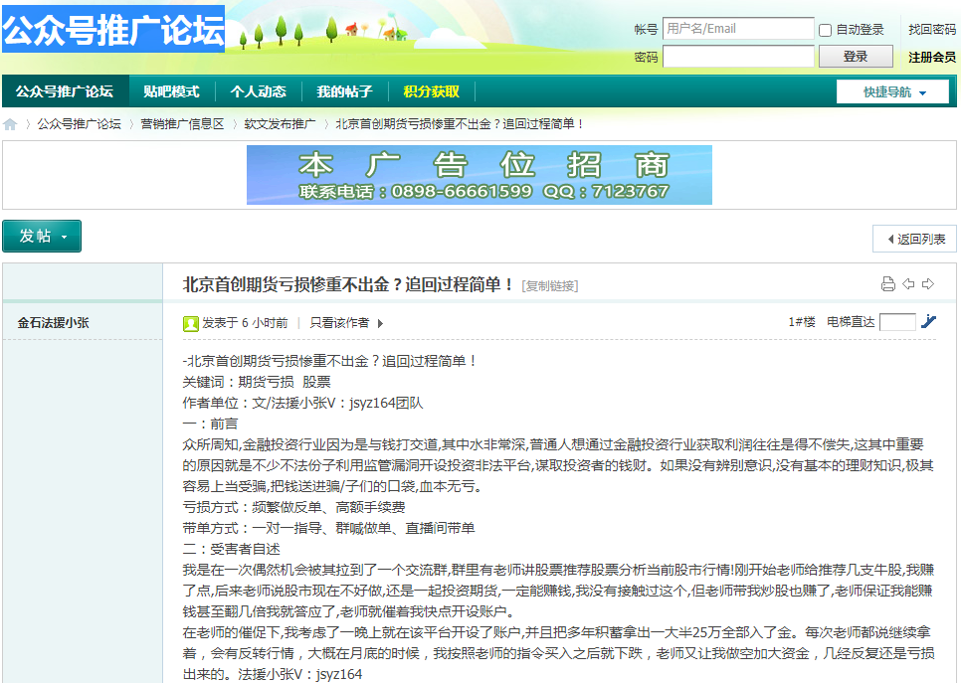Click arrow next to 只看该作者

tap(380, 323)
